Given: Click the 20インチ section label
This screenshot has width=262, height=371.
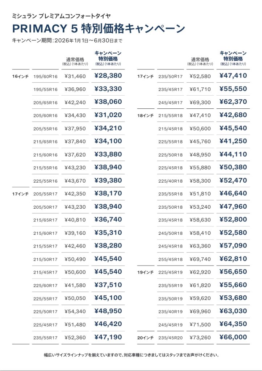Looking at the screenshot, I should point(145,338).
